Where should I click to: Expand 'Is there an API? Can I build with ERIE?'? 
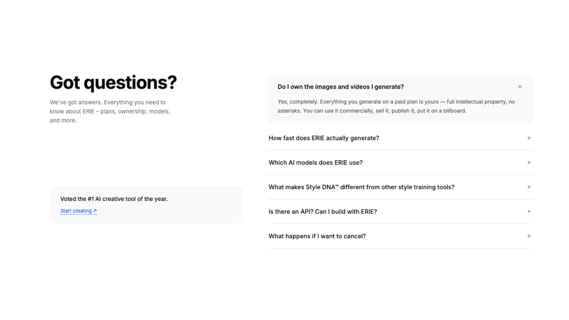pyautogui.click(x=323, y=211)
